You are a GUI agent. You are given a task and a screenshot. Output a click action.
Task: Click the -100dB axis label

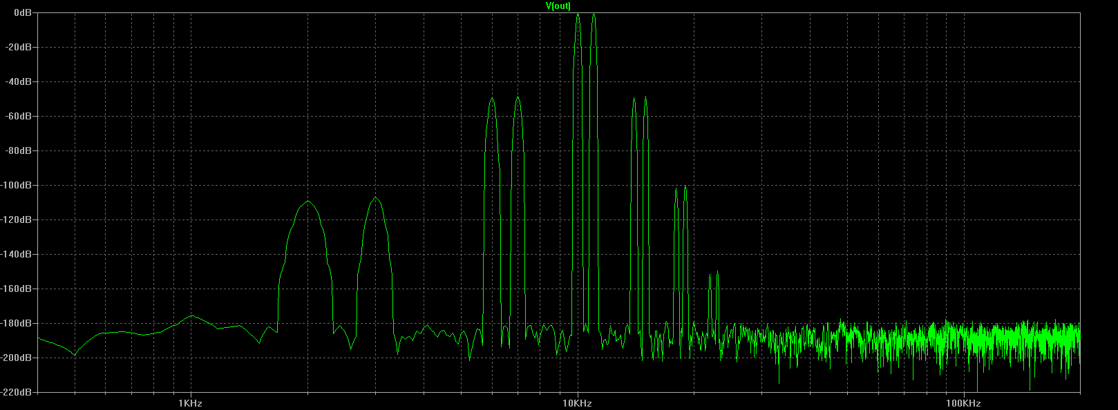tap(17, 185)
